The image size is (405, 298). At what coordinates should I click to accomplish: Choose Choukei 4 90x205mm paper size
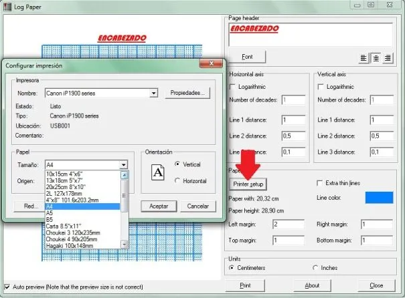[82, 239]
